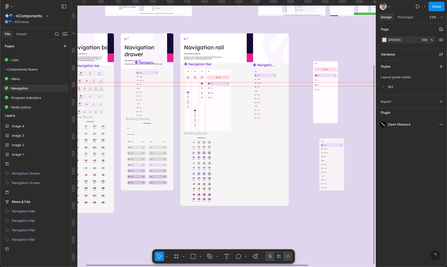Add export setting with plus icon
This screenshot has width=447, height=267.
[x=441, y=102]
